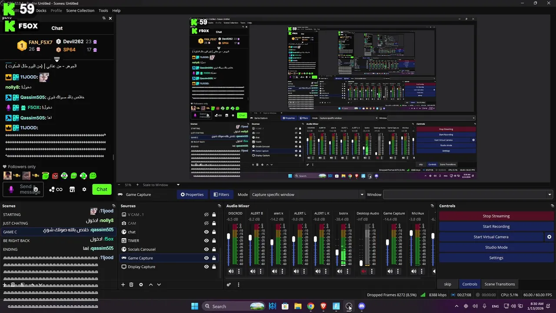Viewport: 556px width, 313px height.
Task: Switch to the Scene Transitions tab
Action: pyautogui.click(x=500, y=284)
